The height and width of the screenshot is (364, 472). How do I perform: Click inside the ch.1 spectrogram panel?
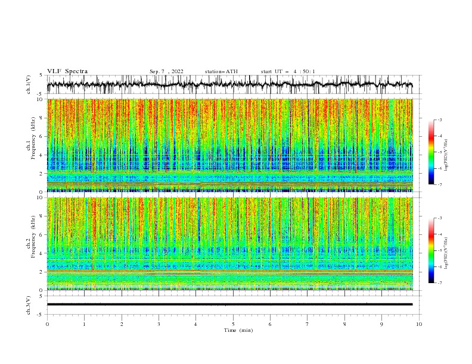tap(229, 145)
